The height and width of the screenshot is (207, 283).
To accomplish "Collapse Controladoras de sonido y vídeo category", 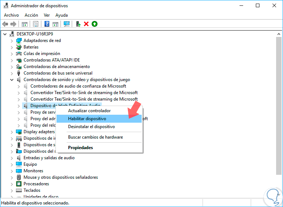I will 12,80.
